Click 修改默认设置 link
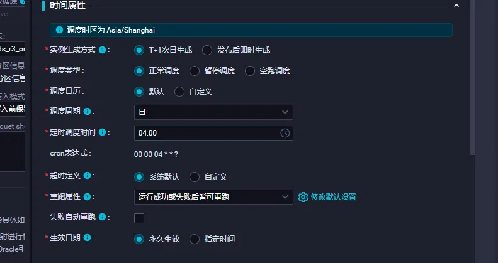The image size is (498, 263). coord(334,197)
